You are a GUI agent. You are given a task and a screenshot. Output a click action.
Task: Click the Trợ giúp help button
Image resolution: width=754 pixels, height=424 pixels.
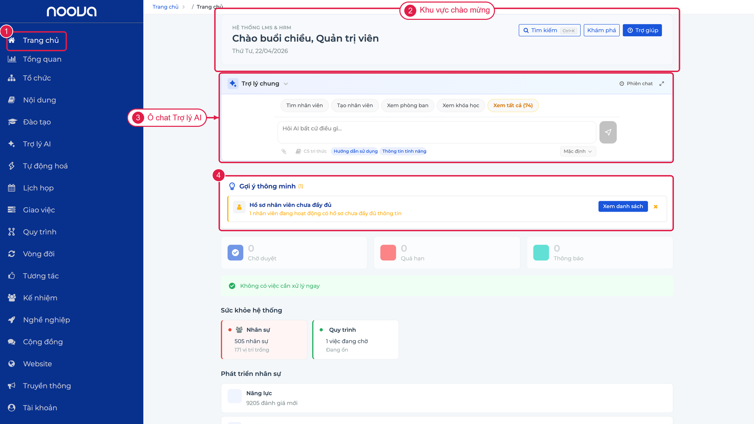(x=642, y=30)
